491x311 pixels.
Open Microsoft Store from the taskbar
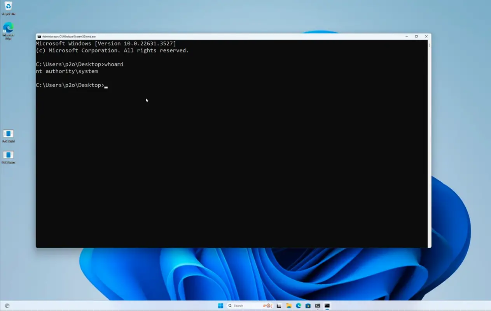pyautogui.click(x=308, y=306)
